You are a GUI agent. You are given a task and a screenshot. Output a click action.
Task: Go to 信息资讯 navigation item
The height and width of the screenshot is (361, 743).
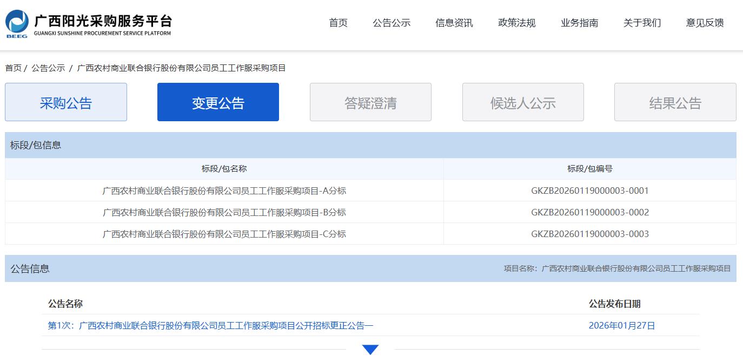click(454, 23)
